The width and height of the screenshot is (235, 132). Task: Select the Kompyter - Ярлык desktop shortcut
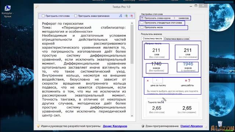point(7,11)
